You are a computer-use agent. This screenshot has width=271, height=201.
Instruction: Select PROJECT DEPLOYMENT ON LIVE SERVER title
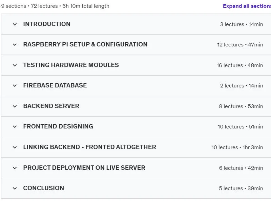(x=84, y=168)
